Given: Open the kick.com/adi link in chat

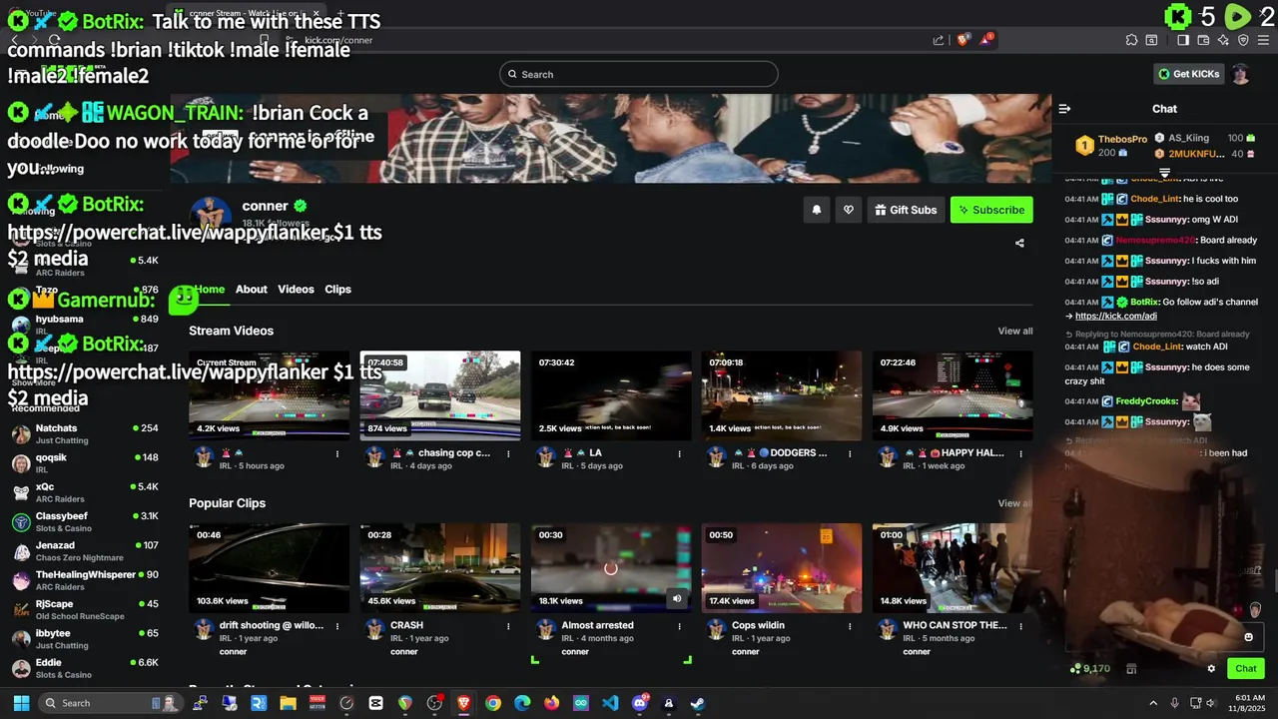Looking at the screenshot, I should (x=1115, y=316).
